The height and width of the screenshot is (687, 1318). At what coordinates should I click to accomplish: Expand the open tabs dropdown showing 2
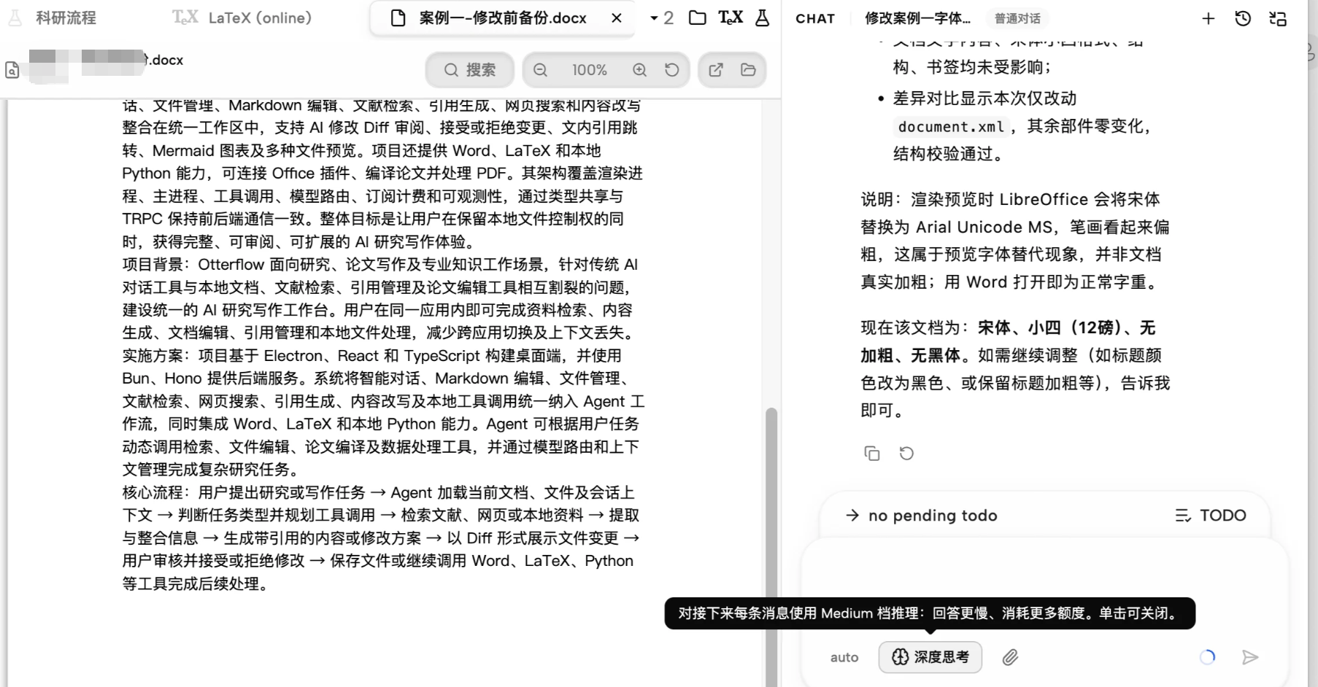pos(661,18)
